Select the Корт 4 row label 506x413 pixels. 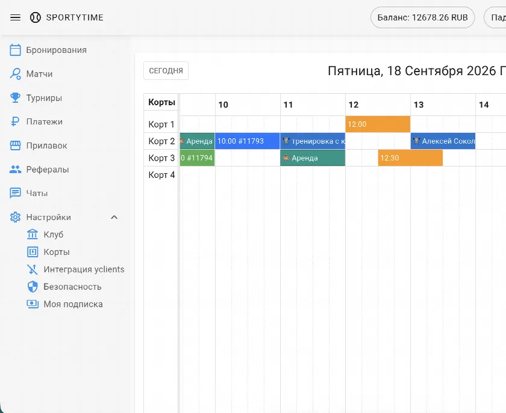161,174
